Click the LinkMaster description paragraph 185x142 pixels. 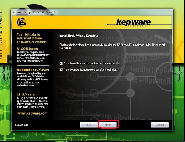(x=33, y=102)
